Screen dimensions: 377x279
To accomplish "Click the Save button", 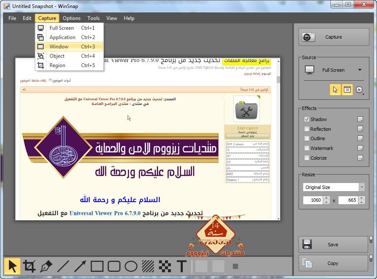I will coord(333,244).
